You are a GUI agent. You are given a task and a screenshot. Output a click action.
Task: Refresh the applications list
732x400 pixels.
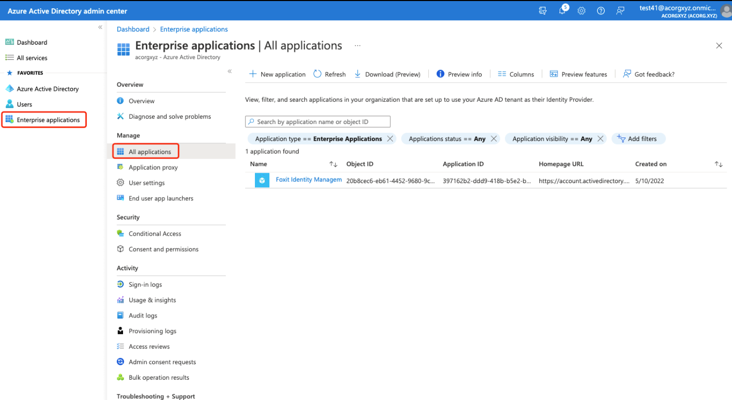tap(330, 74)
